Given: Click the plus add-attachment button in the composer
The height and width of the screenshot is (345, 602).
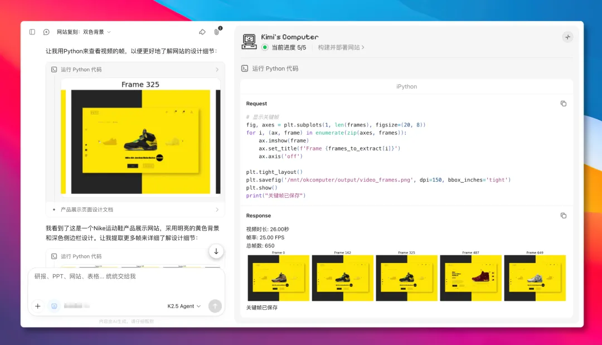Looking at the screenshot, I should pos(38,306).
